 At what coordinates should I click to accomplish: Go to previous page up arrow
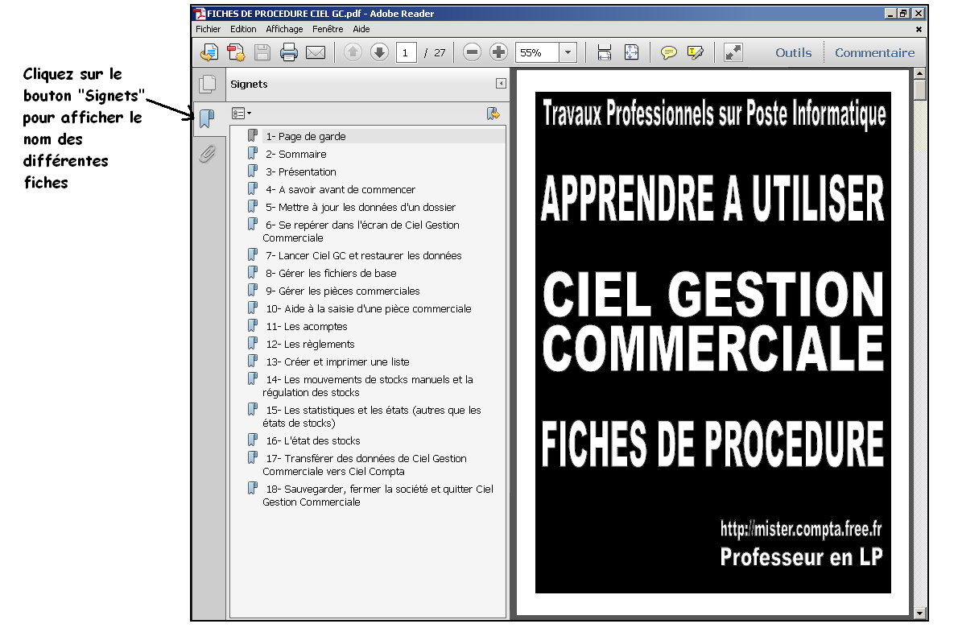pyautogui.click(x=353, y=52)
